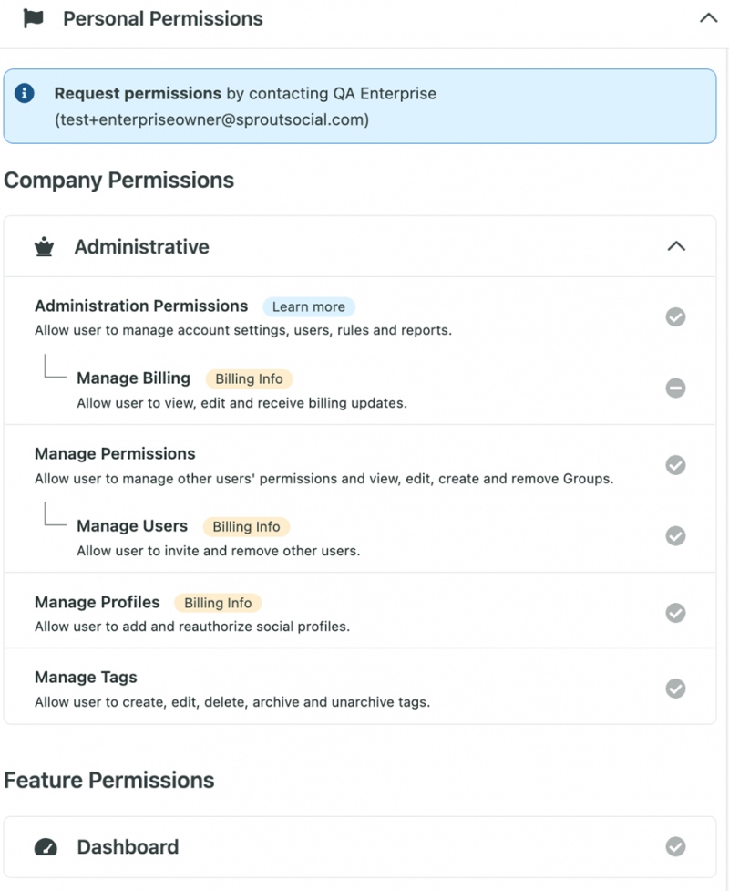This screenshot has width=729, height=891.
Task: Click the Personal Permissions heading
Action: point(163,19)
